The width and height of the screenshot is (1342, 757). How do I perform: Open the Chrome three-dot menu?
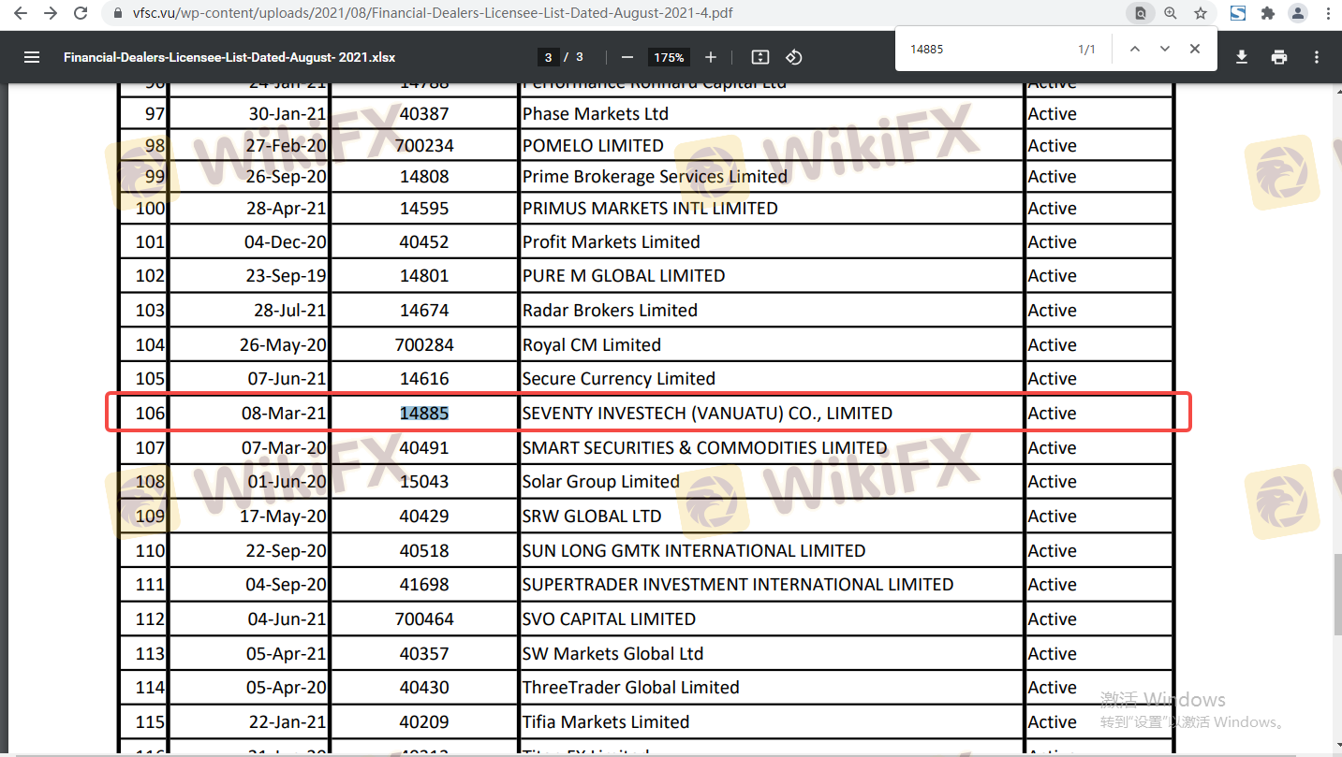[x=1327, y=13]
